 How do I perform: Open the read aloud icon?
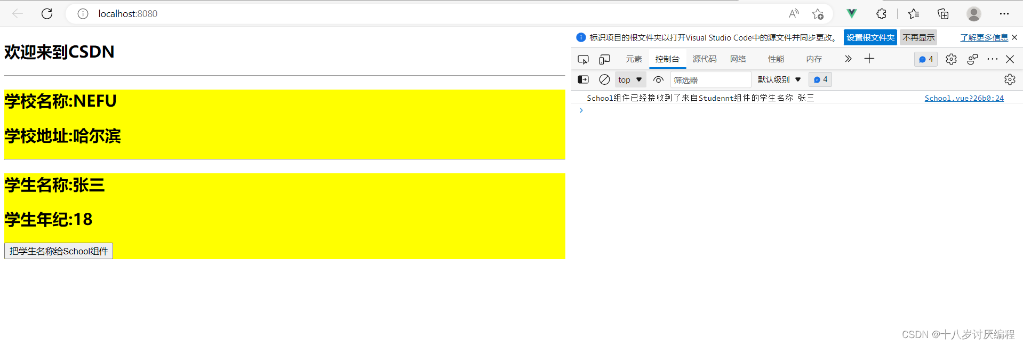point(794,14)
